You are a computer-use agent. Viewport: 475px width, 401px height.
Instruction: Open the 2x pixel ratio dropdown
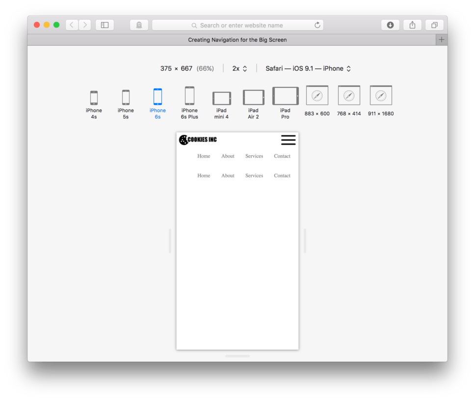[x=239, y=69]
